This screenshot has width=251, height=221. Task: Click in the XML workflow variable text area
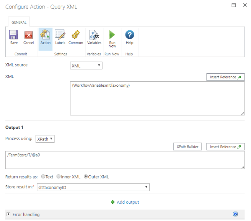point(157,98)
